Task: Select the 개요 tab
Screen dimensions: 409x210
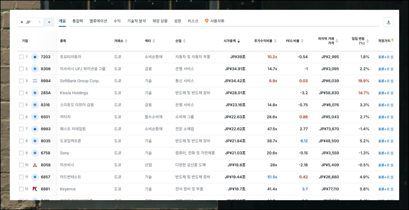Action: [62, 21]
